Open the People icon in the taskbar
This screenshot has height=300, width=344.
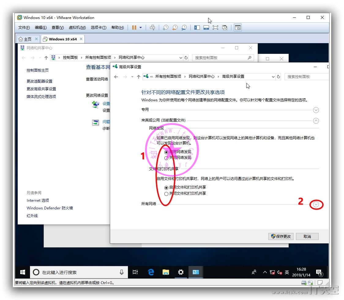click(254, 272)
